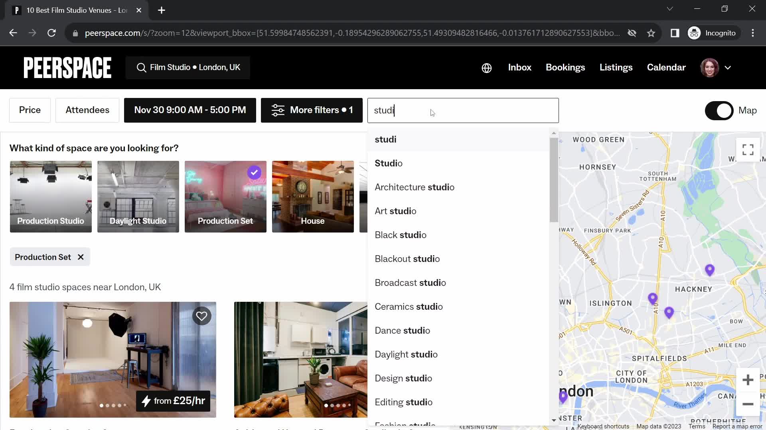Zoom out on the map
Image resolution: width=766 pixels, height=430 pixels.
(x=748, y=404)
